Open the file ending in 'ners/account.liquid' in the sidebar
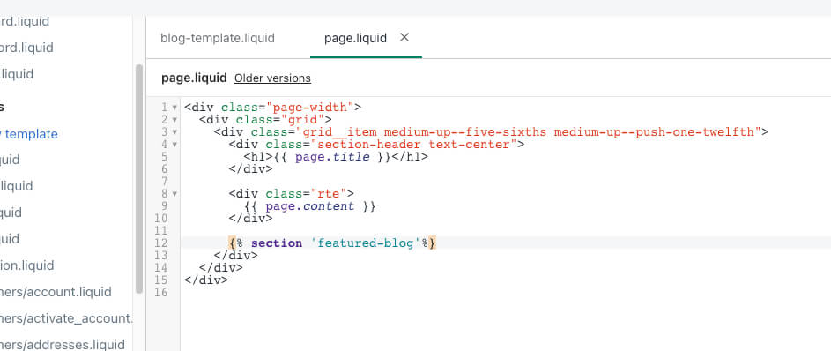 coord(56,292)
